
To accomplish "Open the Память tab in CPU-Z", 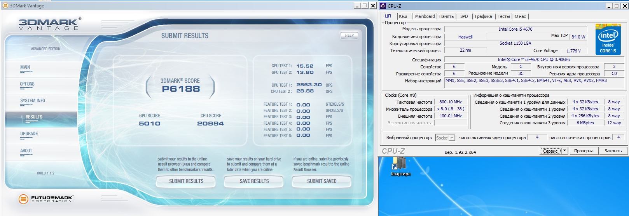I will coord(446,16).
